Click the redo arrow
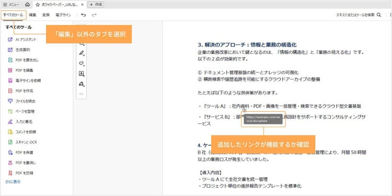The image size is (392, 196). pyautogui.click(x=94, y=15)
